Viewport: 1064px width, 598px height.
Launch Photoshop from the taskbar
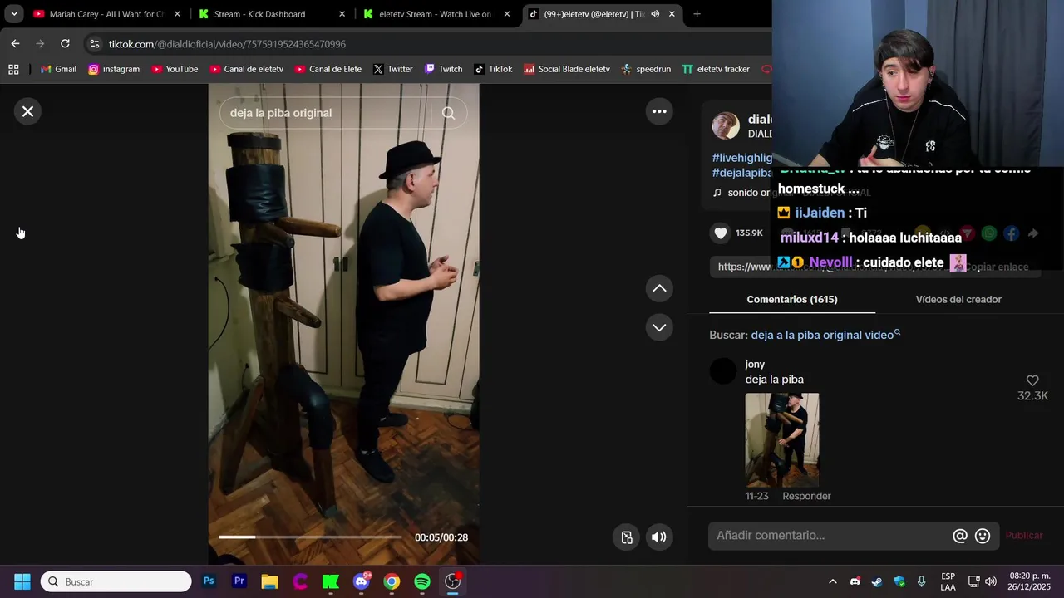tap(209, 581)
